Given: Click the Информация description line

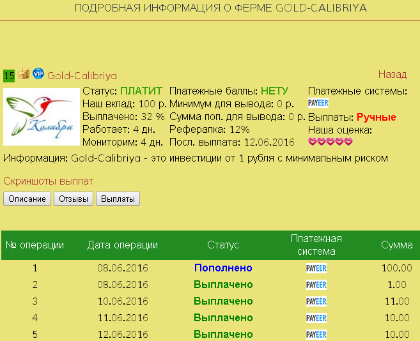Looking at the screenshot, I should click(x=196, y=158).
